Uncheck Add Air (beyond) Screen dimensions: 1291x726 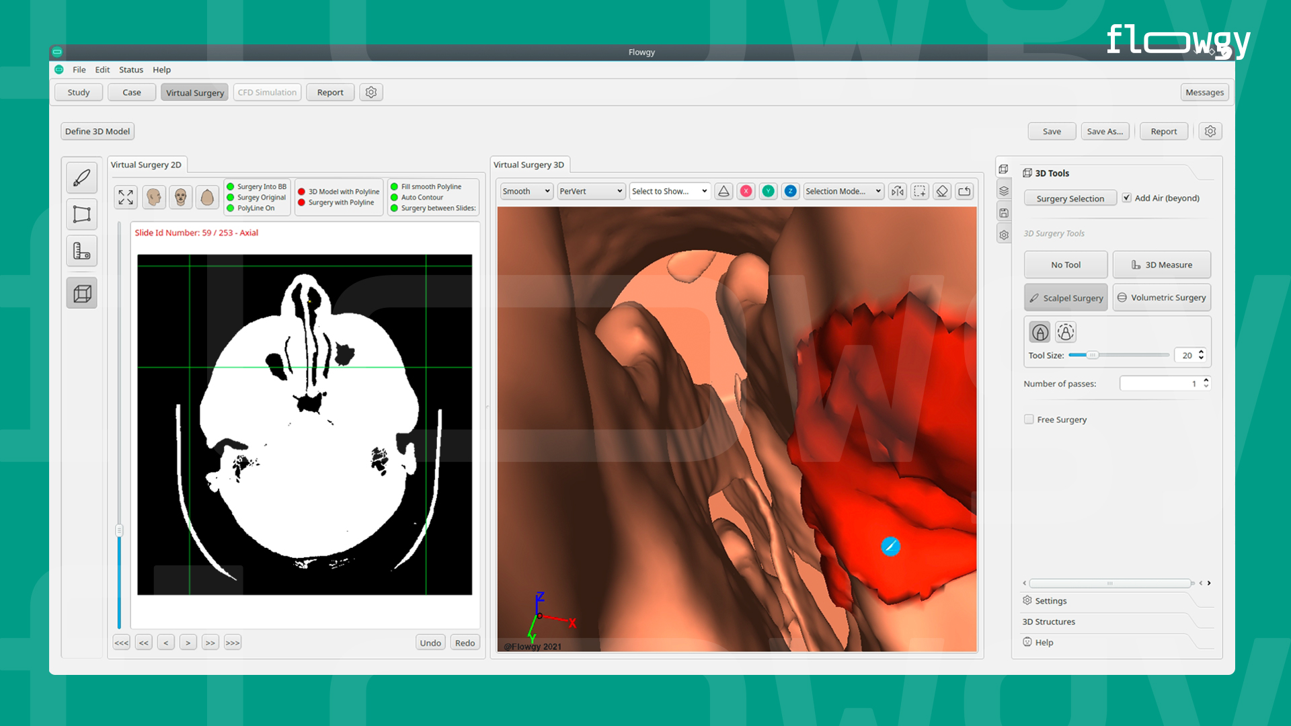(x=1127, y=198)
